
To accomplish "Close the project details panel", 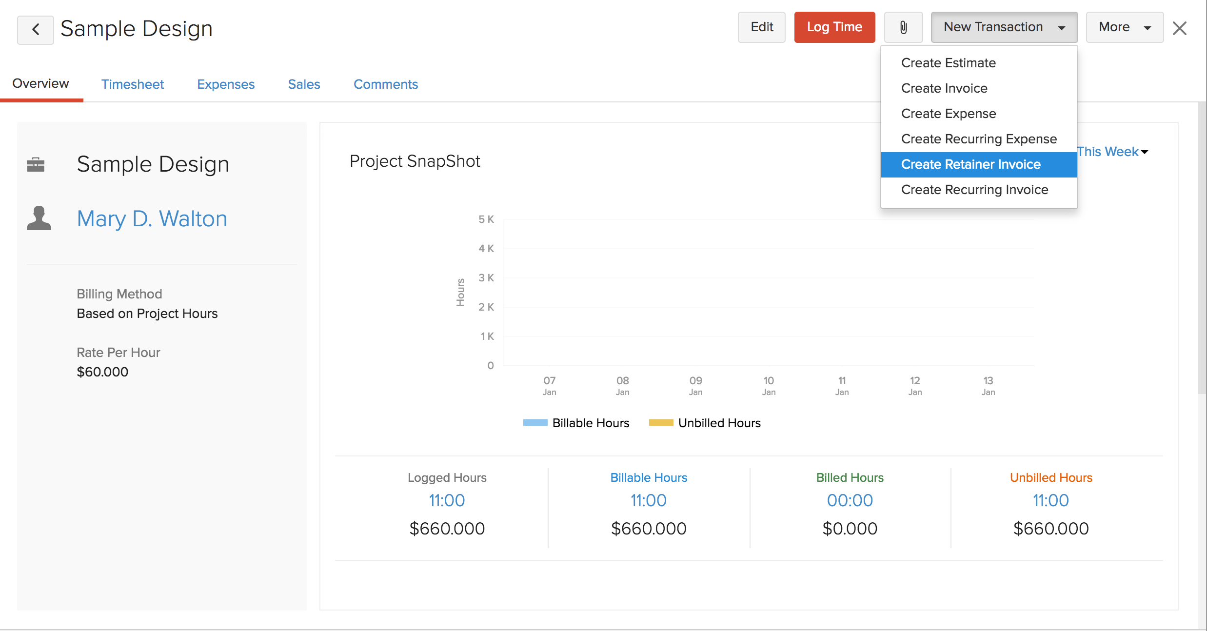I will [1179, 28].
